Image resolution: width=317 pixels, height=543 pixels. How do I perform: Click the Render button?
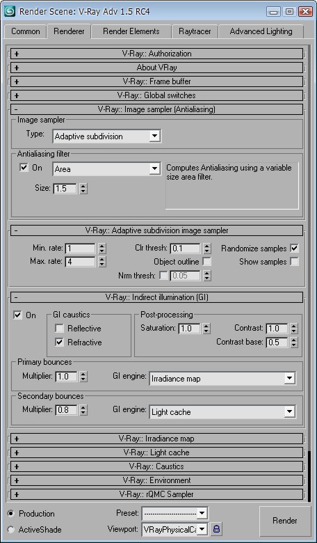pos(284,521)
